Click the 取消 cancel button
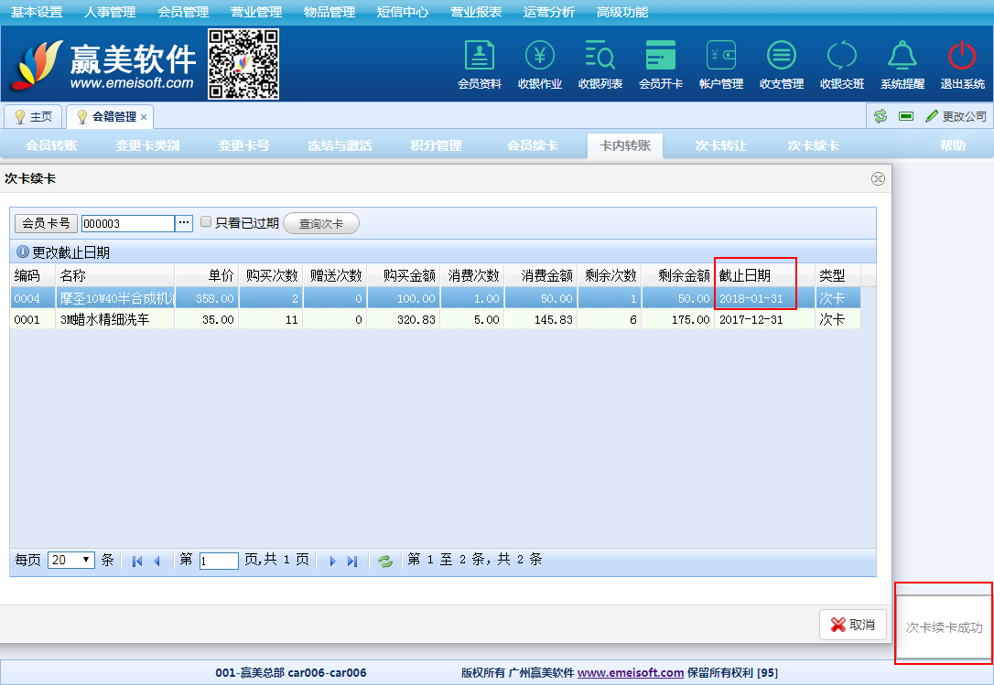The height and width of the screenshot is (685, 994). [852, 625]
